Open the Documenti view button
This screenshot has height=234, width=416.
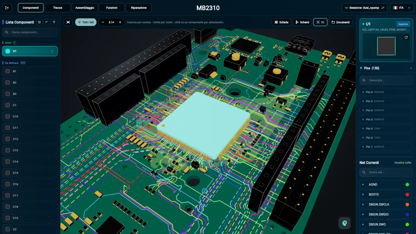341,22
